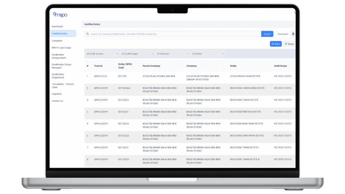The width and height of the screenshot is (345, 194).
Task: Go to Dashboard in the sidebar
Action: 57,26
